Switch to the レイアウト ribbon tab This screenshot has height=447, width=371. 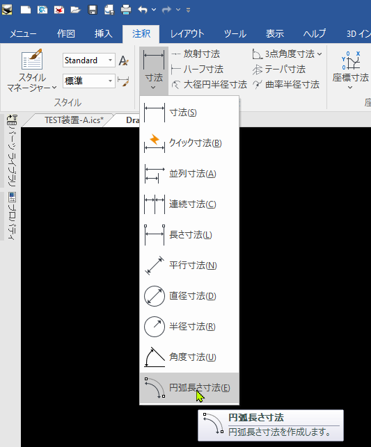pos(187,34)
